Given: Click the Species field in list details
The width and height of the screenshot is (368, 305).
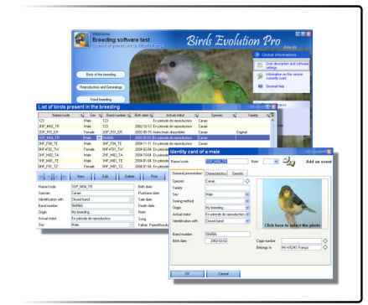Looking at the screenshot, I should [102, 193].
